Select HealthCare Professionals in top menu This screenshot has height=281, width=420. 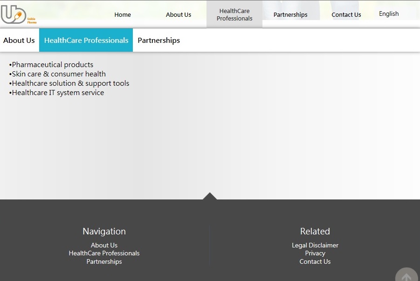point(234,15)
